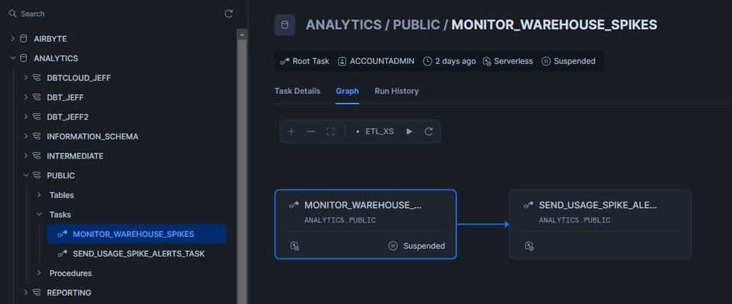Refresh the task graph

(429, 132)
